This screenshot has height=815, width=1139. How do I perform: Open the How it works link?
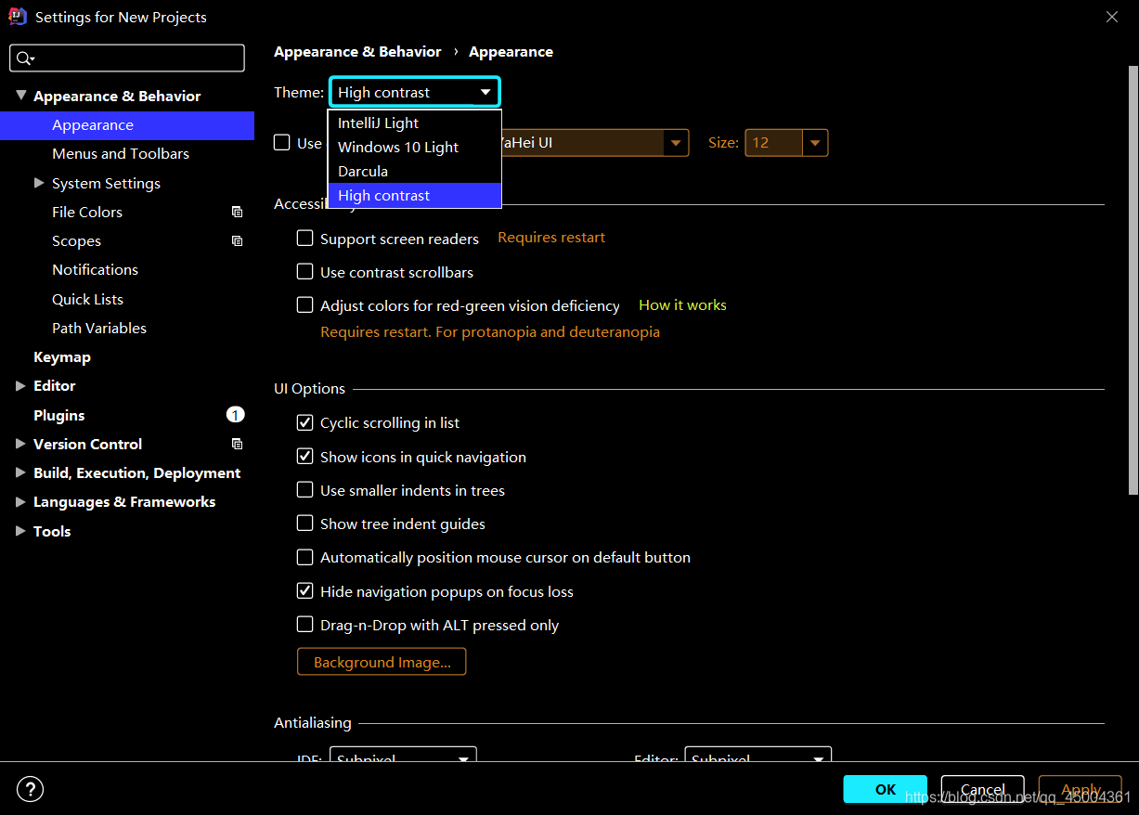(682, 304)
